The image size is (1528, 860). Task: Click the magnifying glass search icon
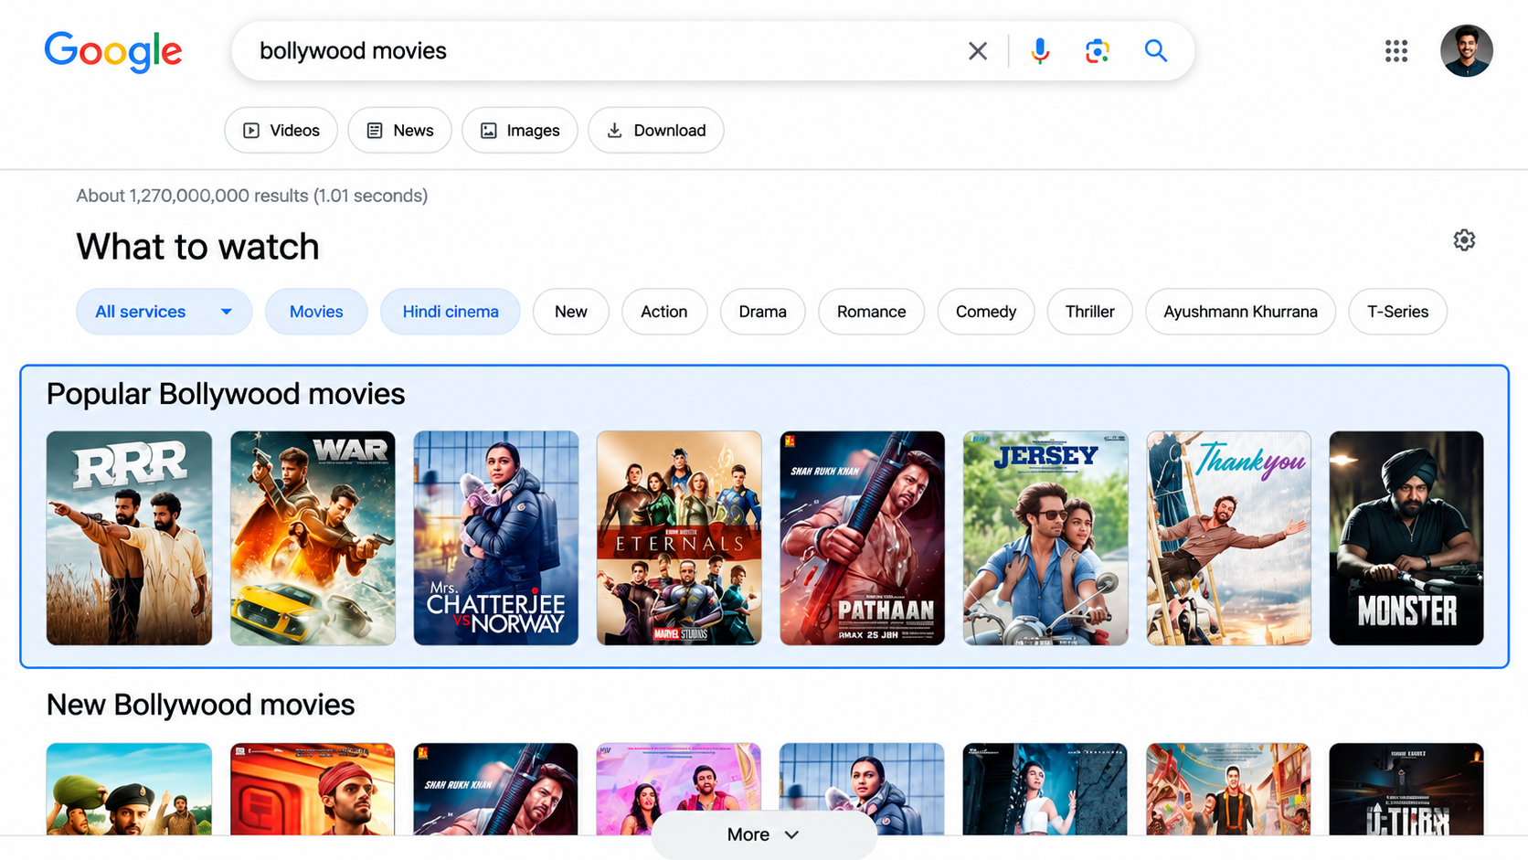point(1156,51)
